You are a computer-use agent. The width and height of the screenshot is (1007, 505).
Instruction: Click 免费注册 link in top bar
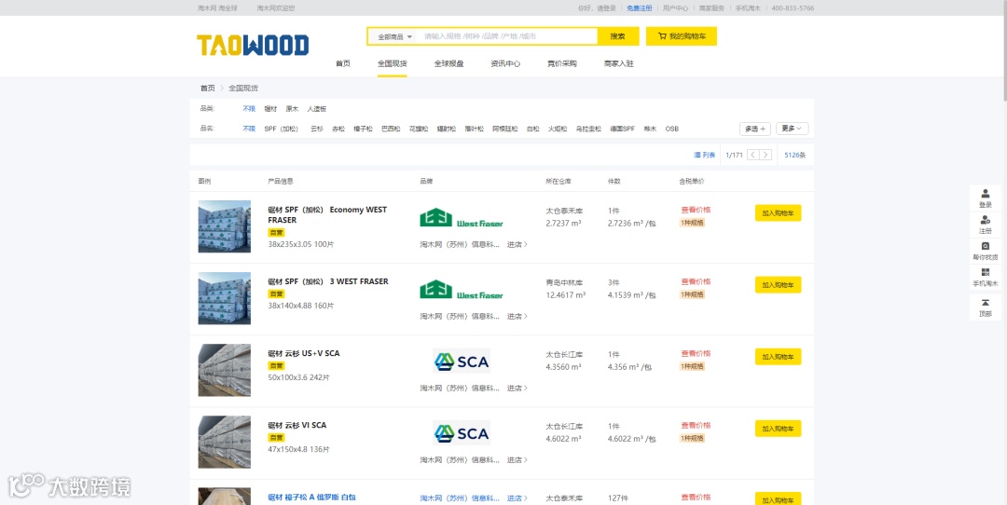639,8
